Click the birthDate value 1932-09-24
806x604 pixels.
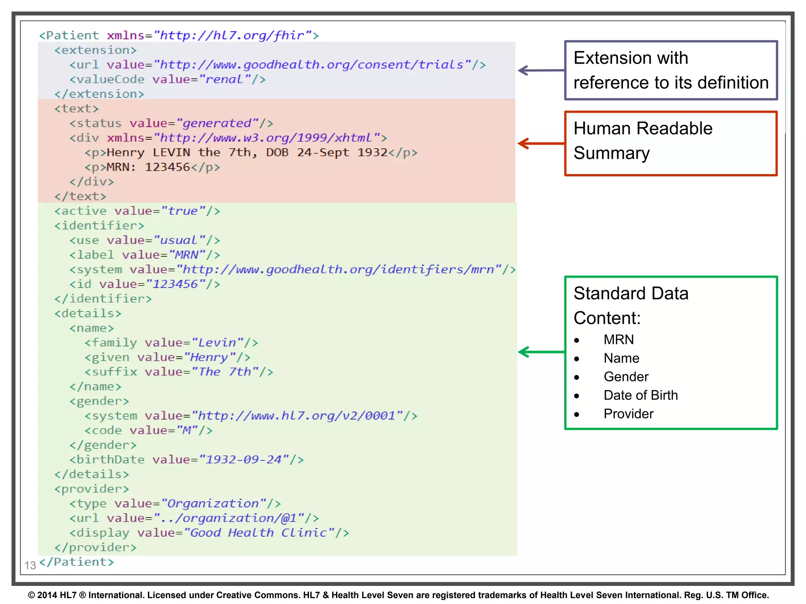244,460
